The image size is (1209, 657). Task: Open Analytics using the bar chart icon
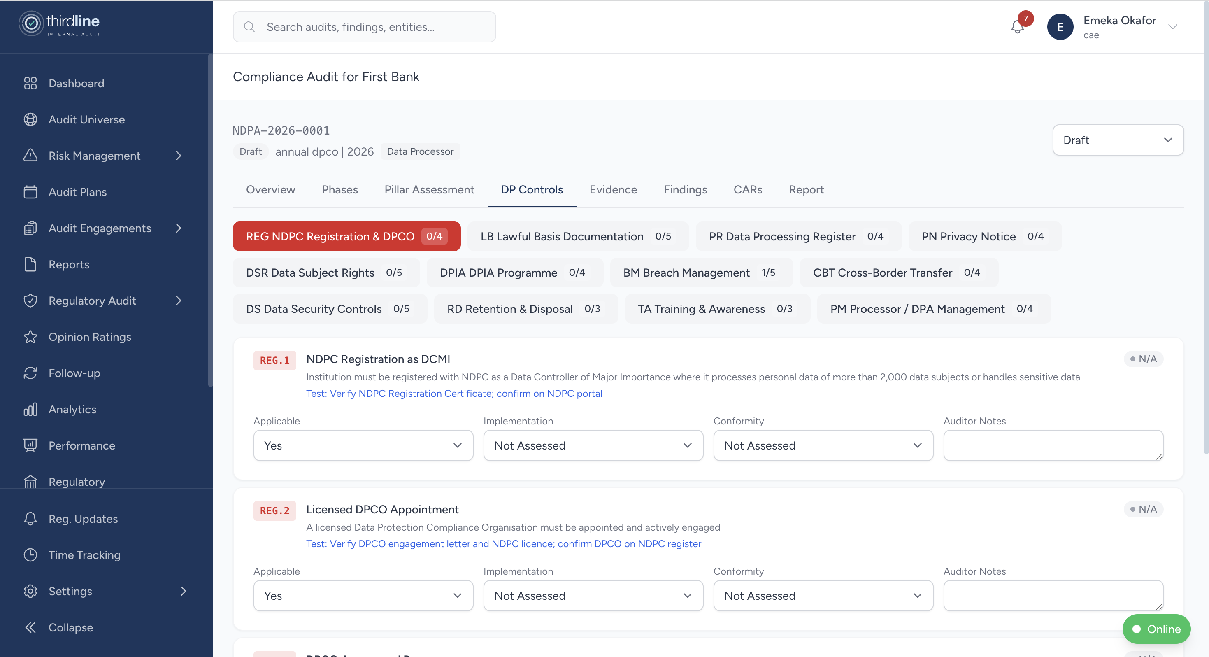(x=30, y=409)
